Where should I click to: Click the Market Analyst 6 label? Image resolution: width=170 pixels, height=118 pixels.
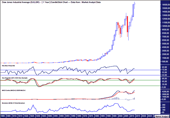coord(162,116)
